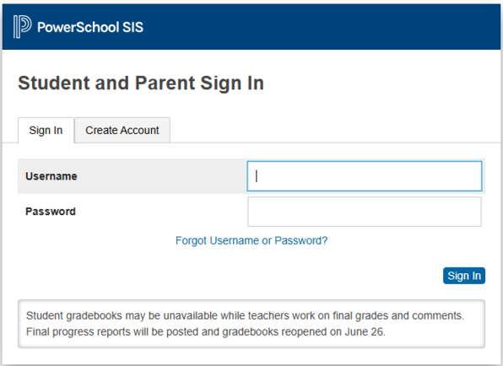
Task: Focus the Username input field
Action: click(365, 176)
